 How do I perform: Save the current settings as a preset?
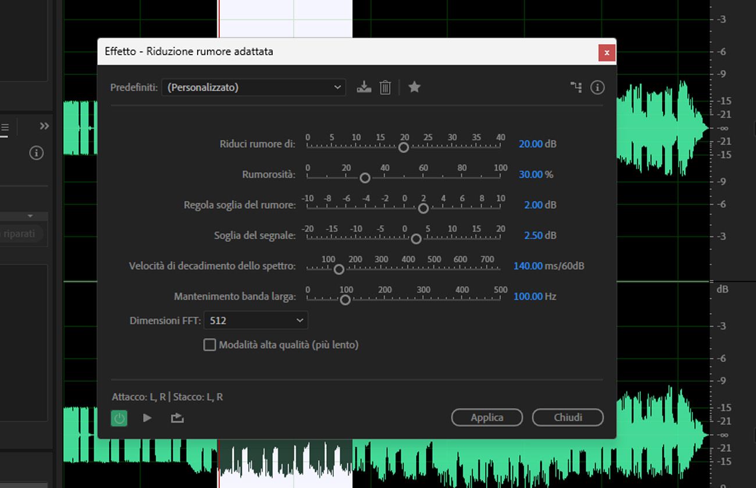coord(364,87)
